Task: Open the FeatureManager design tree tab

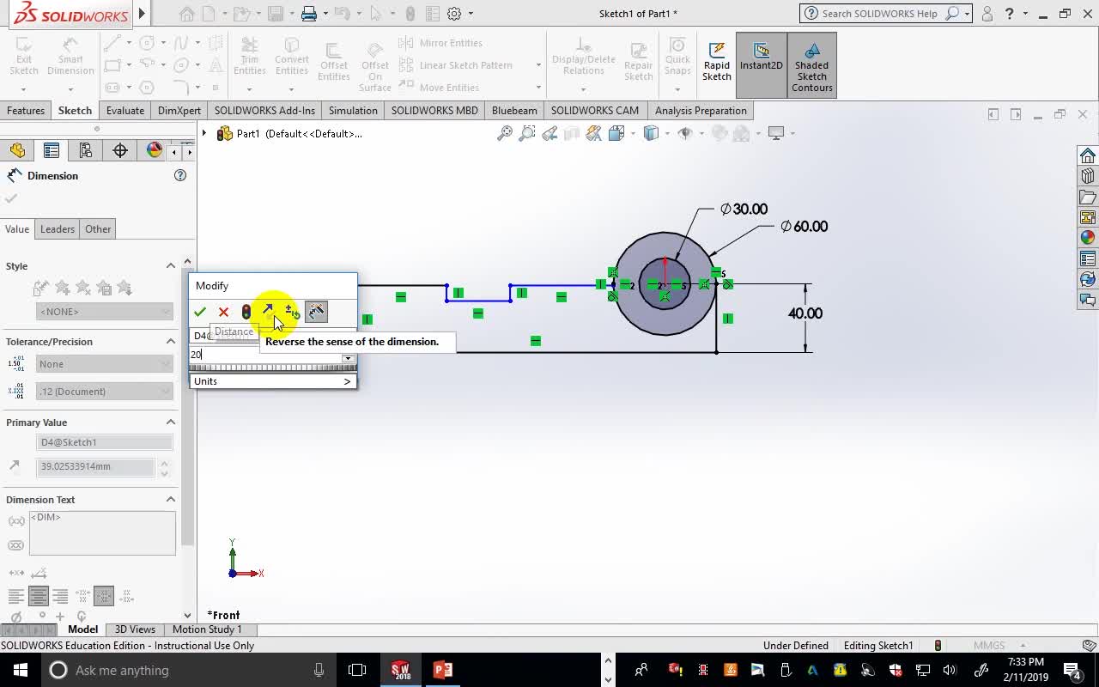Action: (17, 151)
